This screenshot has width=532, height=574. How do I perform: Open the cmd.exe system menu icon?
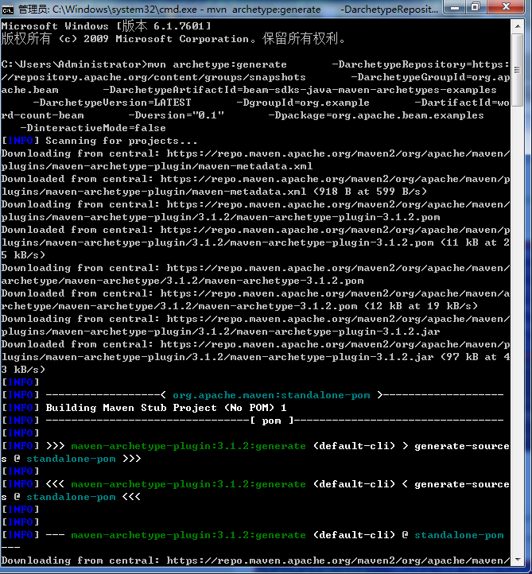click(7, 9)
